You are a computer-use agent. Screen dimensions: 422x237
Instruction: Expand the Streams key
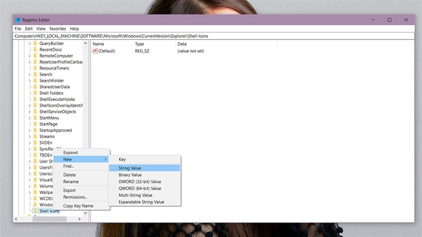pos(30,136)
